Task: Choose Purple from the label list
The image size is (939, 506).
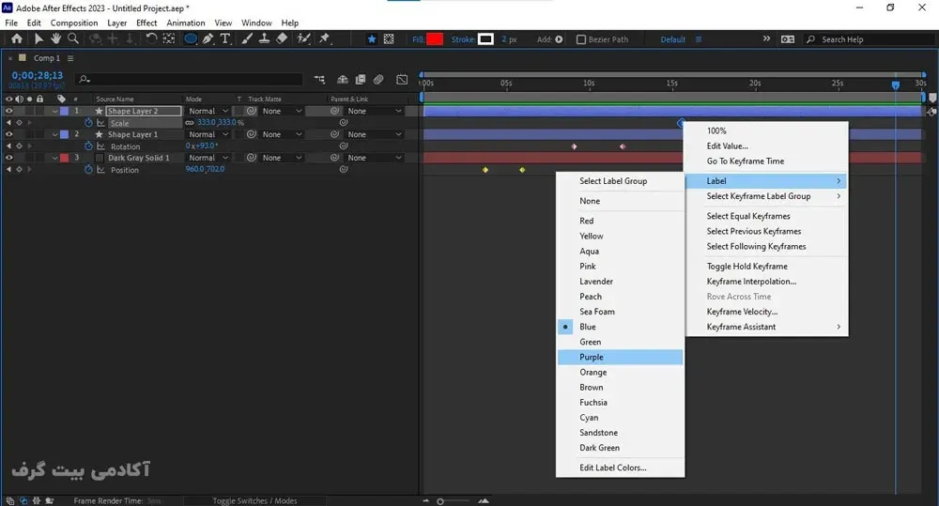Action: click(621, 357)
